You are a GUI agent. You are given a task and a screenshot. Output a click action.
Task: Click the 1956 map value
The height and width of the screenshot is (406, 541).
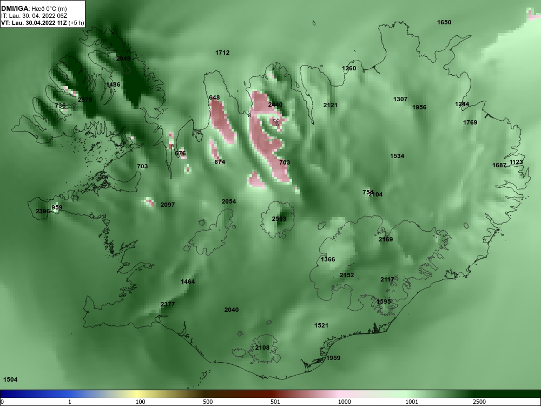click(419, 107)
